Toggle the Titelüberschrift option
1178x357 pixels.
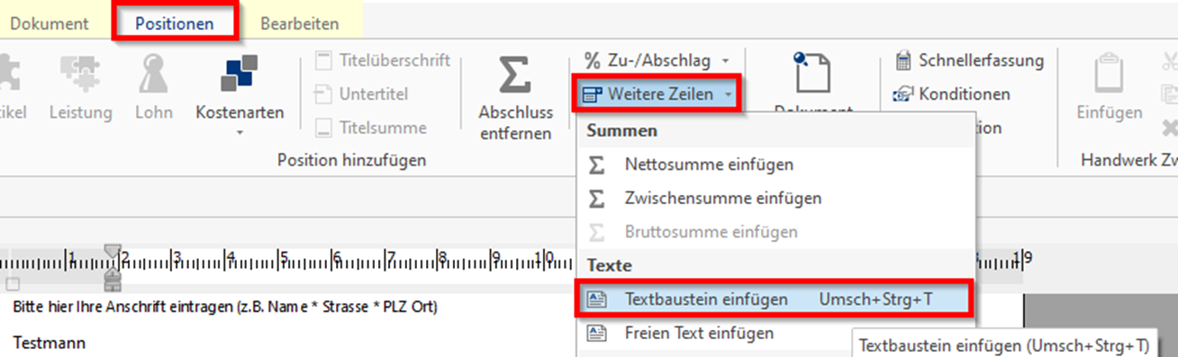tap(383, 60)
